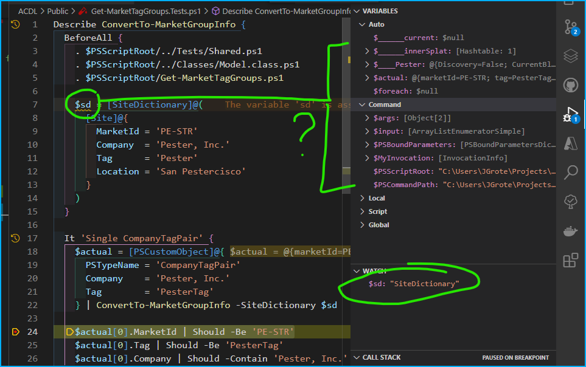
Task: Expand the Global variable scope
Action: tap(362, 225)
